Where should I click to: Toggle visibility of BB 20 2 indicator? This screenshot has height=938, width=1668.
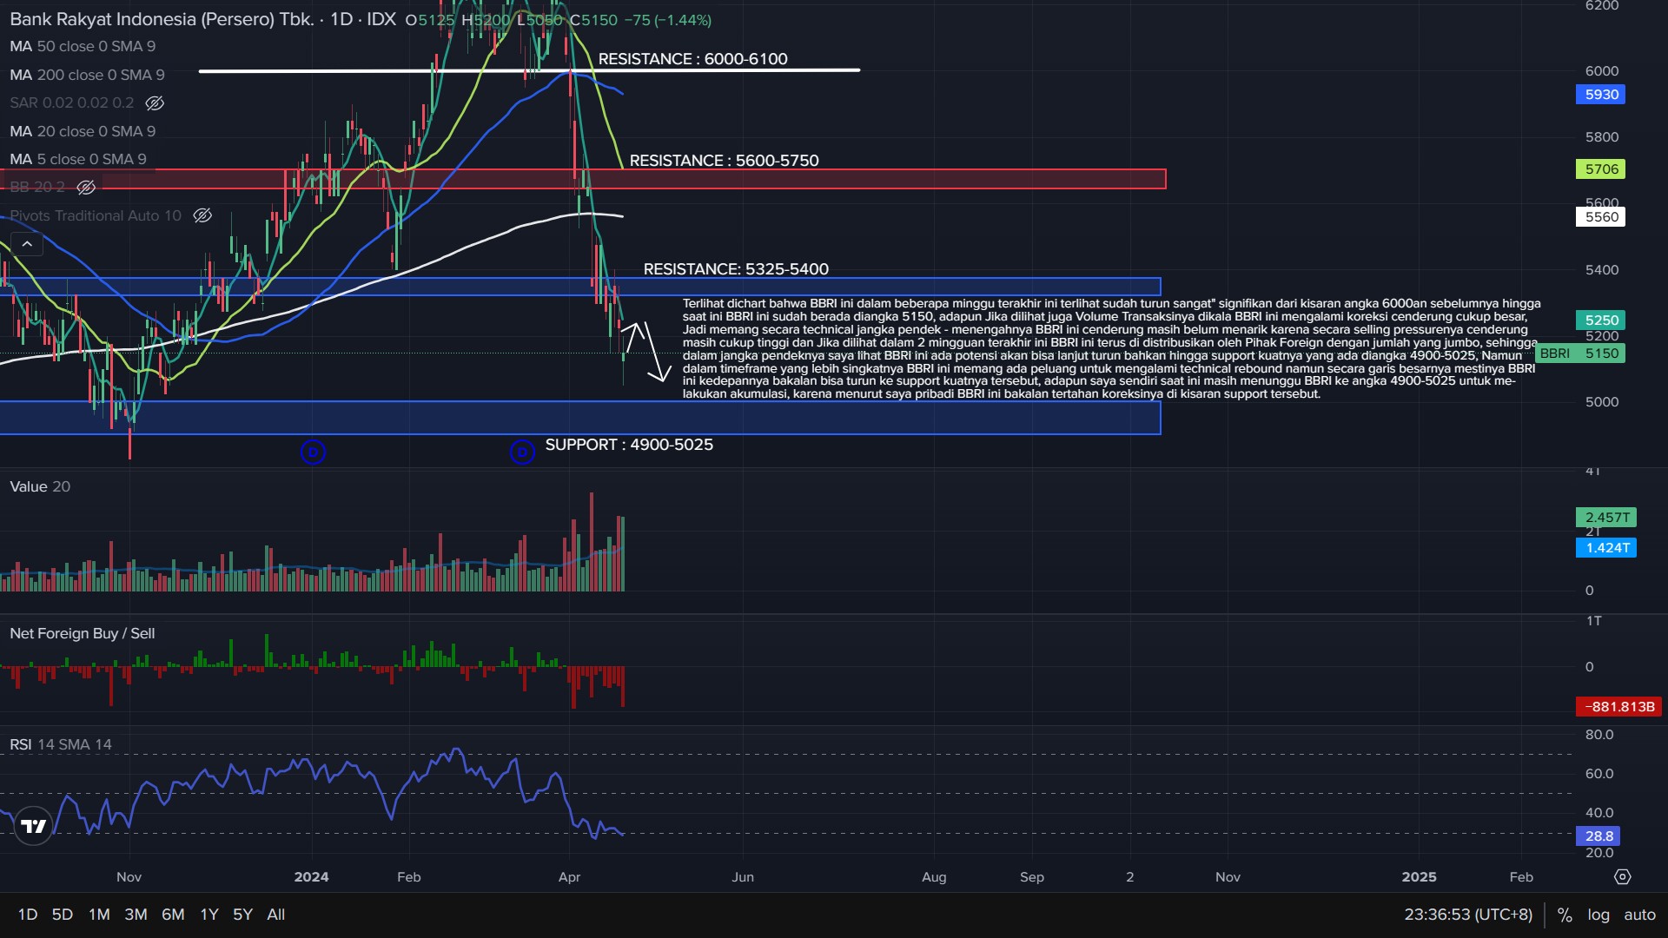86,188
